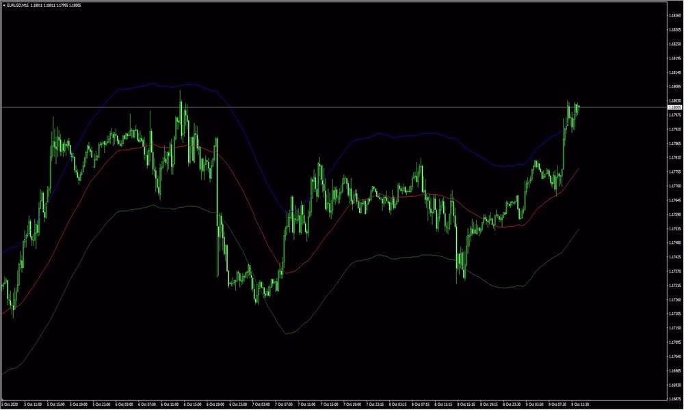Click the '6 Oct 07:00' time label
684x410 pixels.
pyautogui.click(x=147, y=405)
